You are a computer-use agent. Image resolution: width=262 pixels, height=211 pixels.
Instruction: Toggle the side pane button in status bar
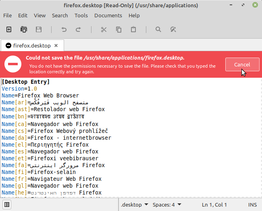click(7, 205)
